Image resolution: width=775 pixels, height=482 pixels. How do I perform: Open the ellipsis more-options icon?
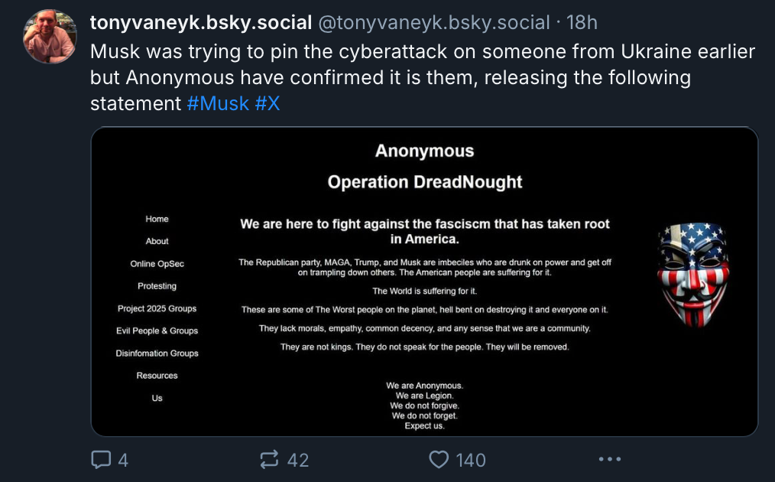pyautogui.click(x=609, y=459)
